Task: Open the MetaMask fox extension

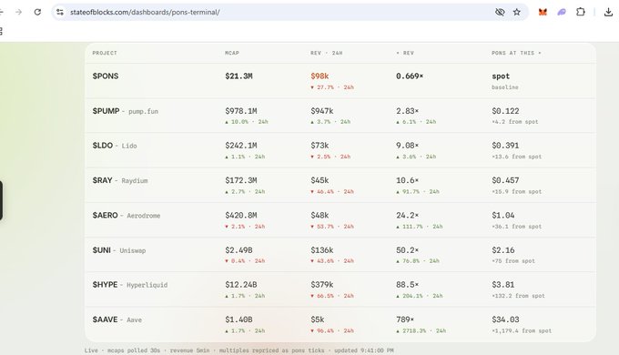Action: click(x=543, y=12)
